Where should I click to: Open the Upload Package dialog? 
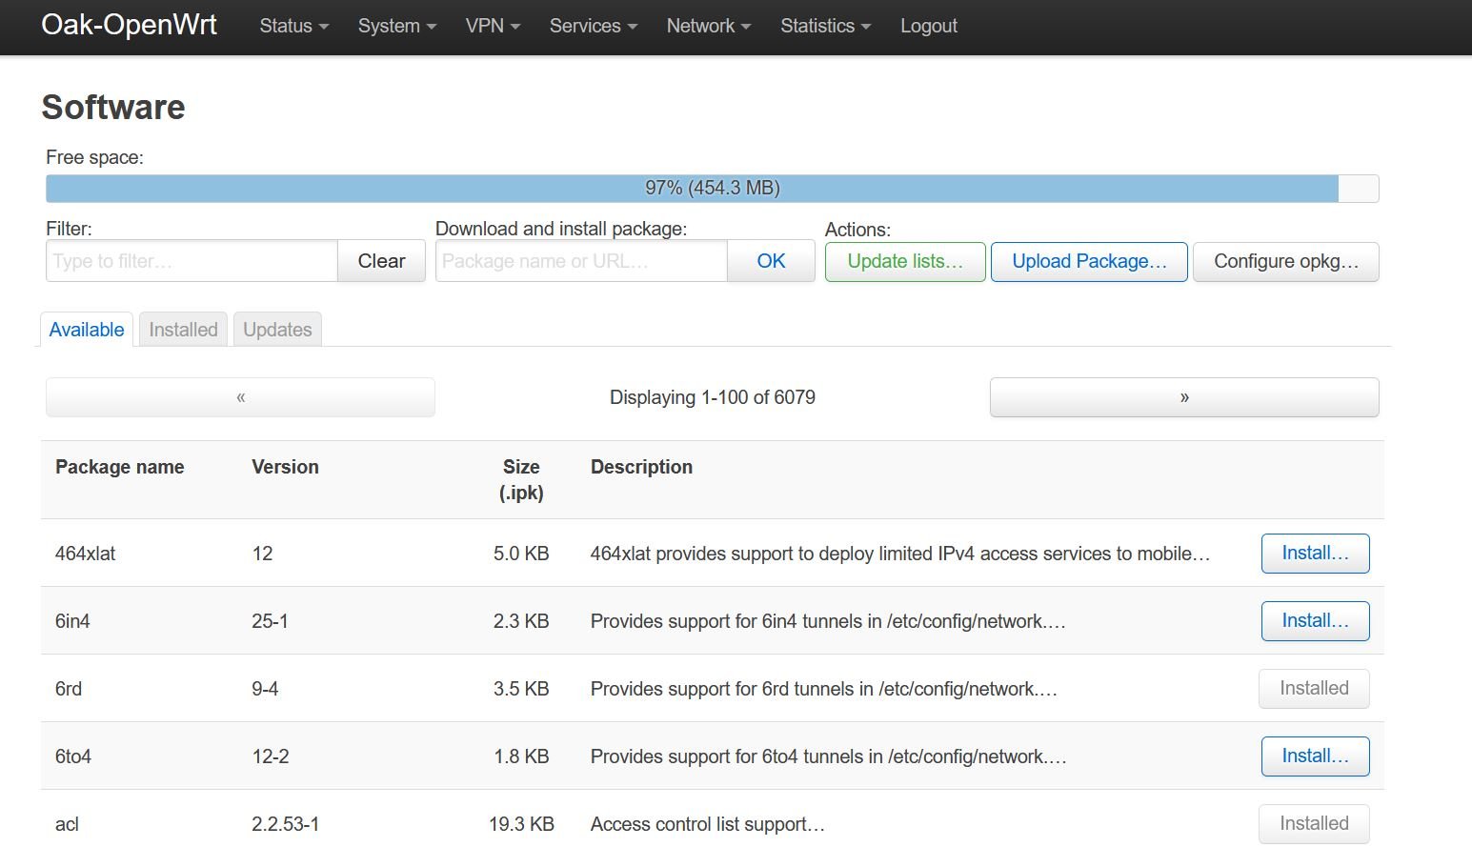[x=1089, y=262]
